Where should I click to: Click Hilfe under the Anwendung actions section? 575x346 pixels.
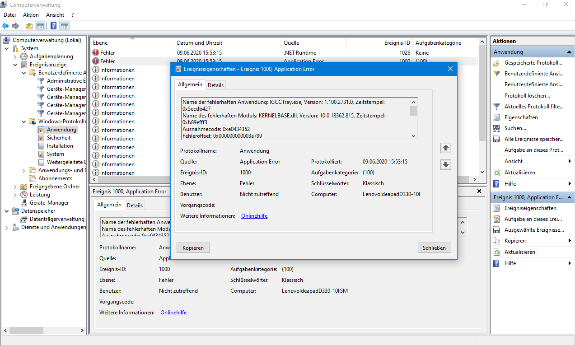[x=510, y=184]
